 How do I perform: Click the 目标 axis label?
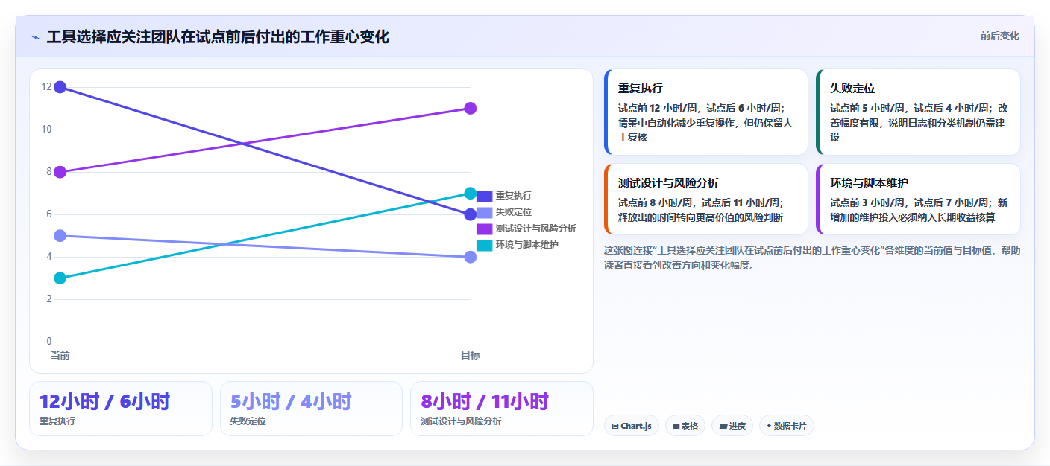tap(471, 355)
